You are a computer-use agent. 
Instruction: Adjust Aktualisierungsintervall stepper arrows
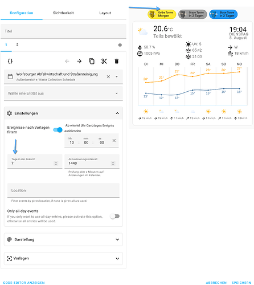pos(113,164)
